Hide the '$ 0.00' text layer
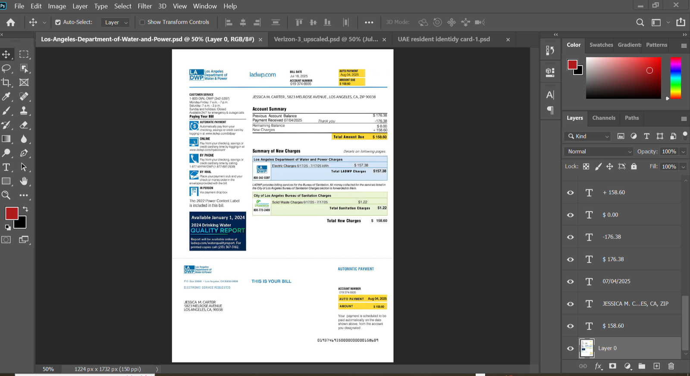This screenshot has height=376, width=690. (x=571, y=215)
